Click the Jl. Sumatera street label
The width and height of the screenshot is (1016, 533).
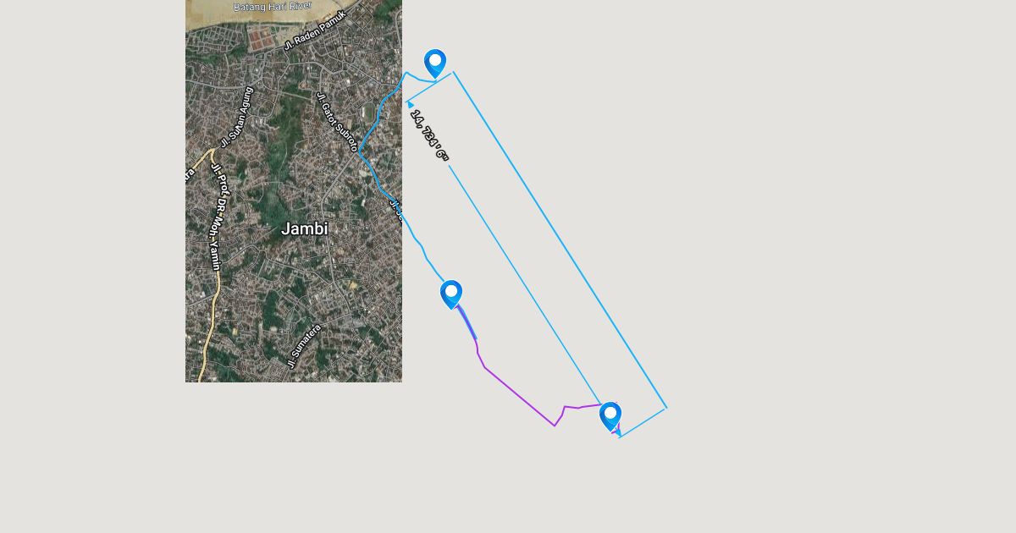coord(303,346)
